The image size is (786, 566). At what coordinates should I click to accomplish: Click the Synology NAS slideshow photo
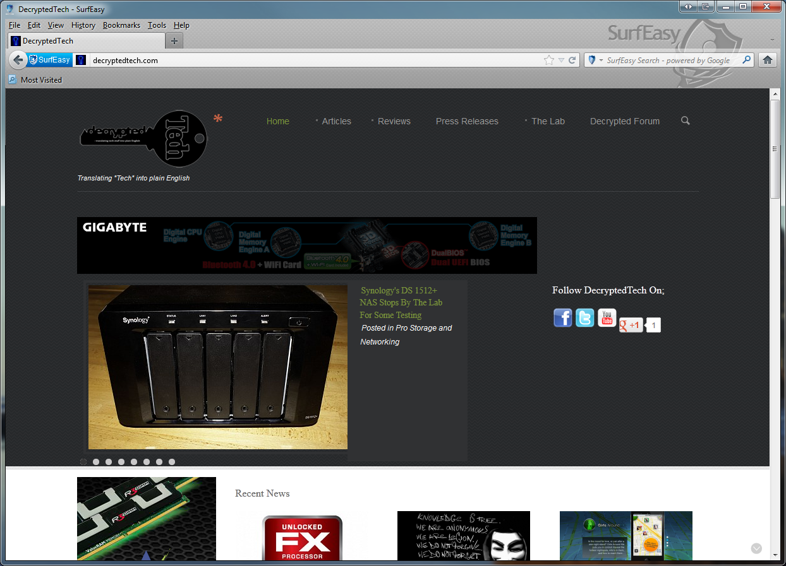(218, 367)
